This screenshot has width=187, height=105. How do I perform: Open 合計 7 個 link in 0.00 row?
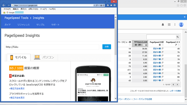157,81
